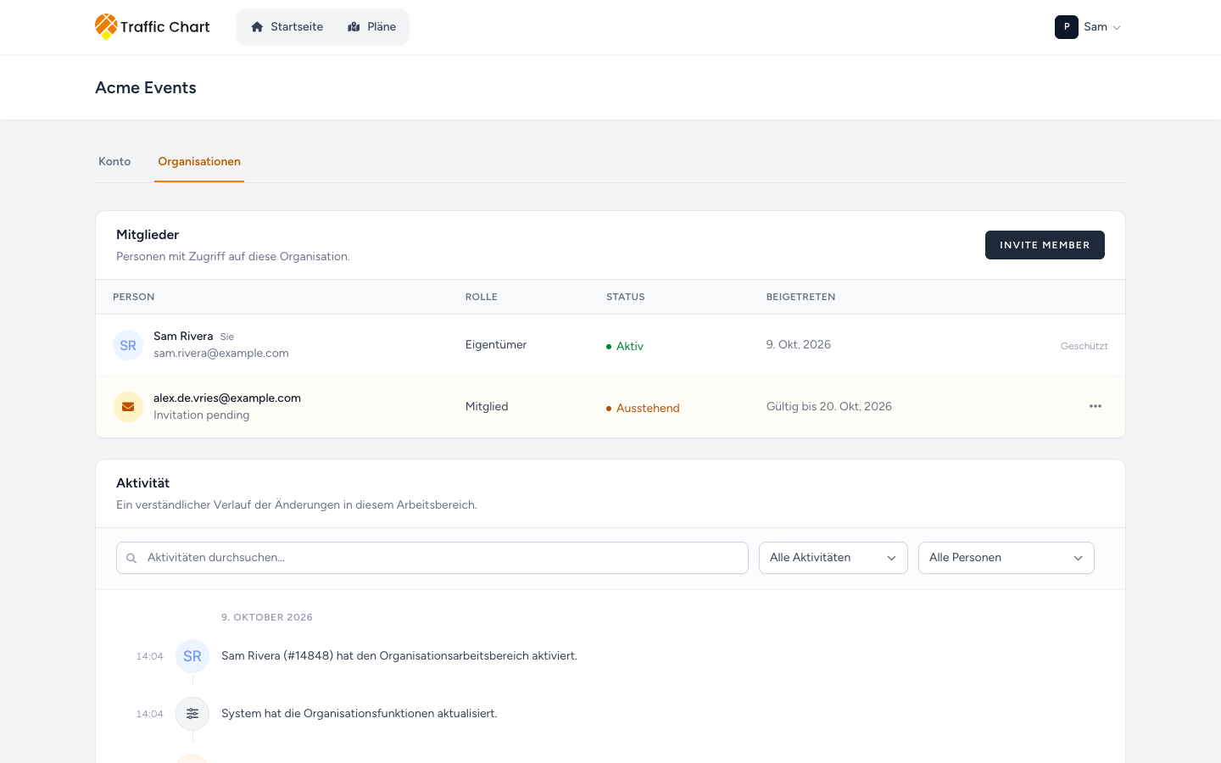Image resolution: width=1221 pixels, height=763 pixels.
Task: Go to Startseite in the navigation
Action: pyautogui.click(x=287, y=27)
